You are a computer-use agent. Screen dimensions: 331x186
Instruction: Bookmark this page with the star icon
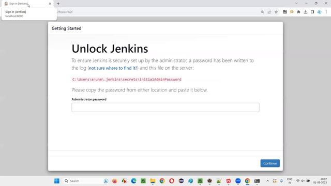click(x=276, y=12)
